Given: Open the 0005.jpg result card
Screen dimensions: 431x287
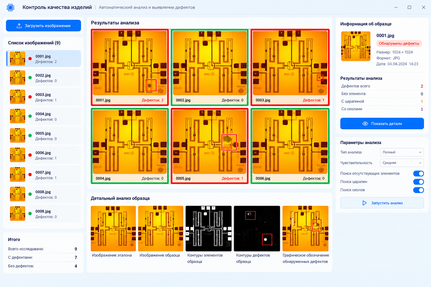Looking at the screenshot, I should 210,146.
